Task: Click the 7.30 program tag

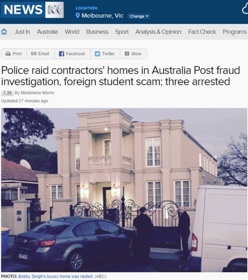Action: tap(7, 93)
